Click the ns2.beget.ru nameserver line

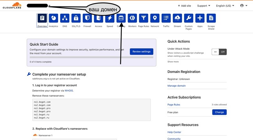(41, 118)
